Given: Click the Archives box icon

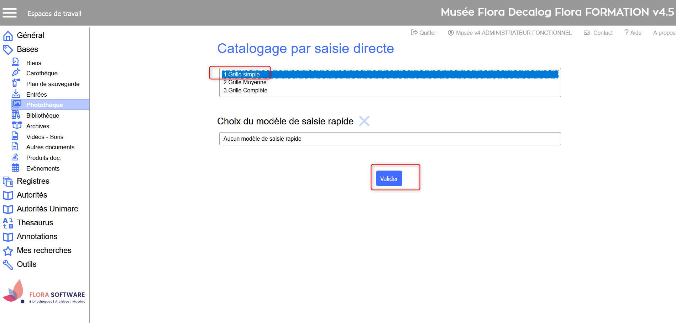Looking at the screenshot, I should tap(16, 125).
